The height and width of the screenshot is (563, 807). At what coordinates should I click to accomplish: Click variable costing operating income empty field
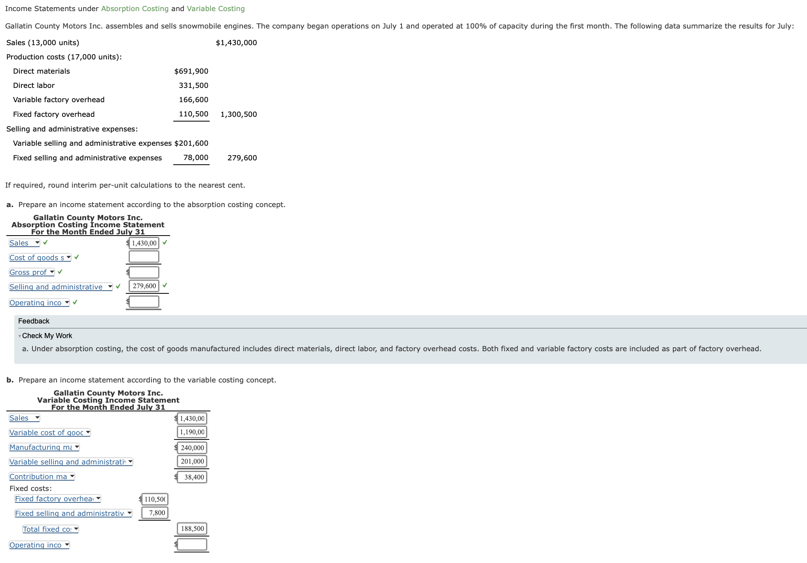pos(192,544)
